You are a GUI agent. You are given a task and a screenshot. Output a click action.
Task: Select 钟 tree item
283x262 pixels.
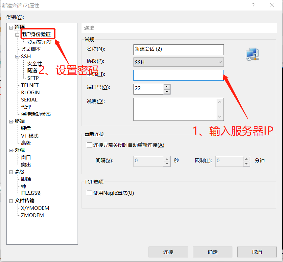(23, 186)
